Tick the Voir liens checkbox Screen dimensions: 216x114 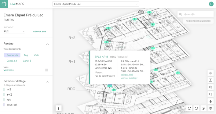pos(47,70)
